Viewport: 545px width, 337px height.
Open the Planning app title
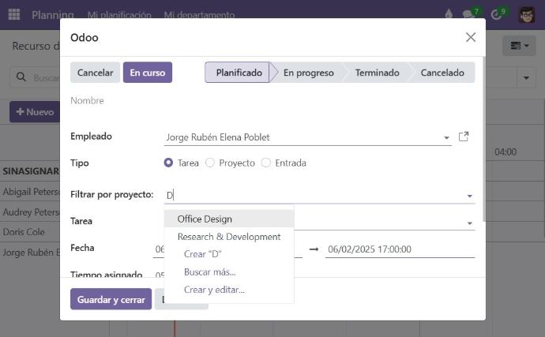click(x=53, y=14)
